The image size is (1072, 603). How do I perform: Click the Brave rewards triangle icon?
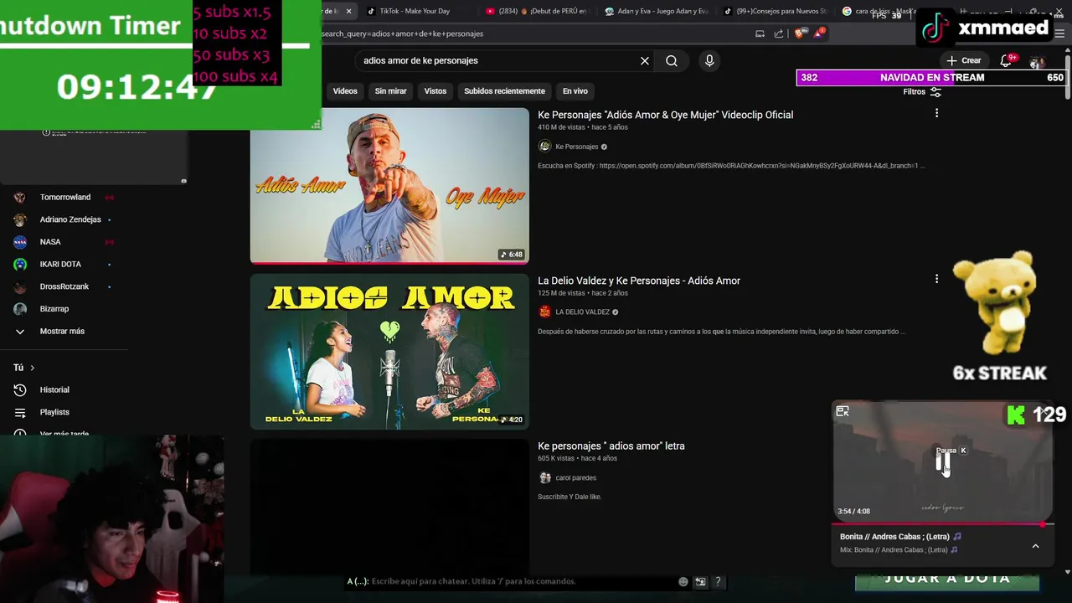tap(818, 33)
